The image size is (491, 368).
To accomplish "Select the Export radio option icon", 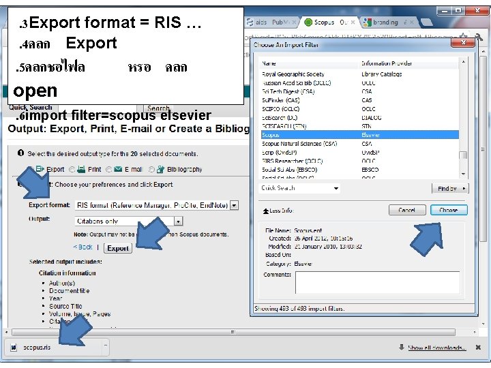I will click(x=40, y=169).
